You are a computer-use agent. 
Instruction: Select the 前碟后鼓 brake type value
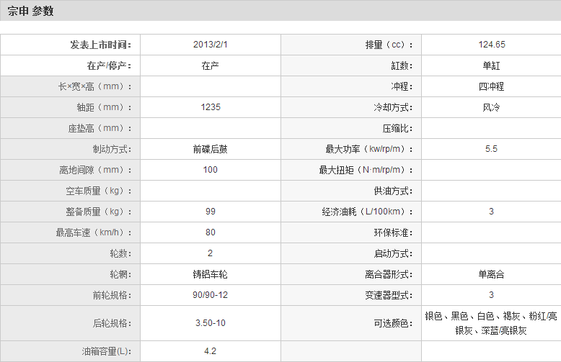(x=211, y=149)
